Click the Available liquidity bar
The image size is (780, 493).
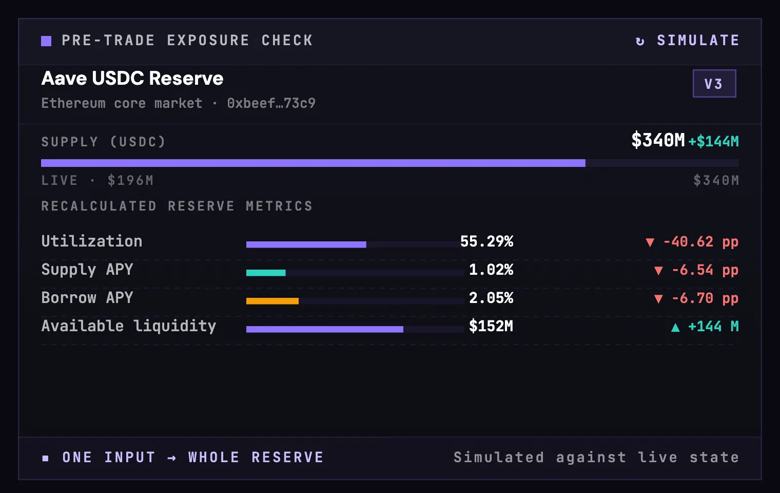(354, 329)
